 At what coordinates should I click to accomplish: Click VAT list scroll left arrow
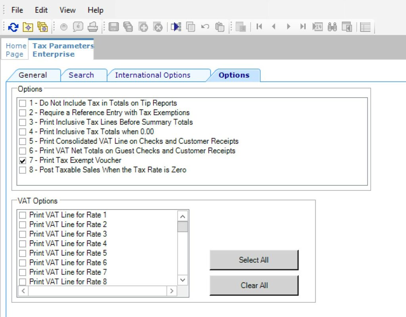[23, 291]
